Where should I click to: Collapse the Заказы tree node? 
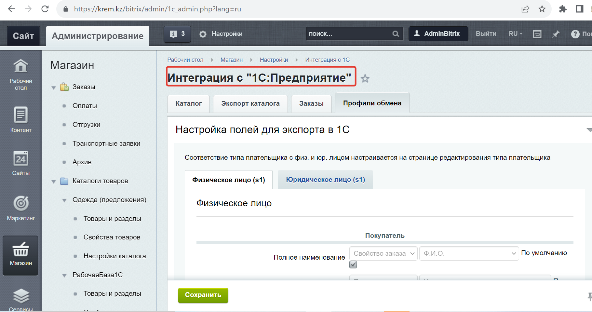[x=54, y=88]
